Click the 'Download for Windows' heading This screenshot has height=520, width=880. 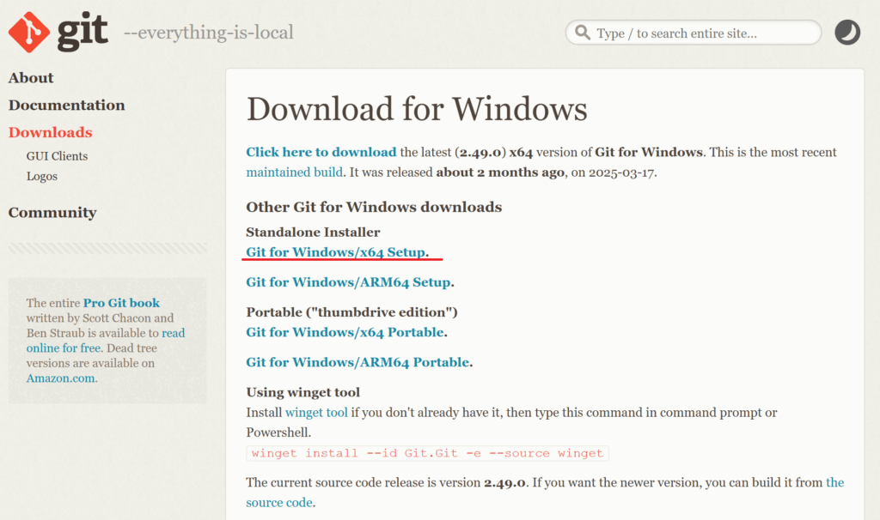click(417, 109)
